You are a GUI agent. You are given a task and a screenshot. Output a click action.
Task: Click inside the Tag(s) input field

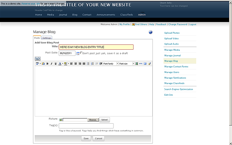86,126
